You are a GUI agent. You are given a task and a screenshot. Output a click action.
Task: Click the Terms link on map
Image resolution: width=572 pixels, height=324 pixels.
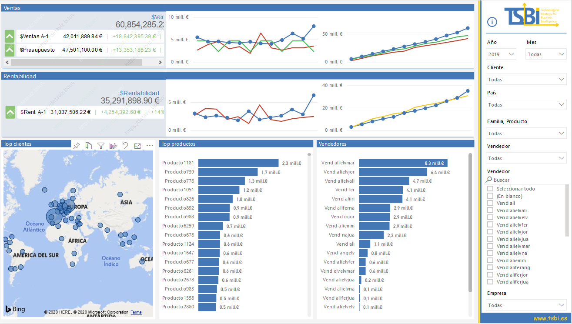click(x=136, y=312)
